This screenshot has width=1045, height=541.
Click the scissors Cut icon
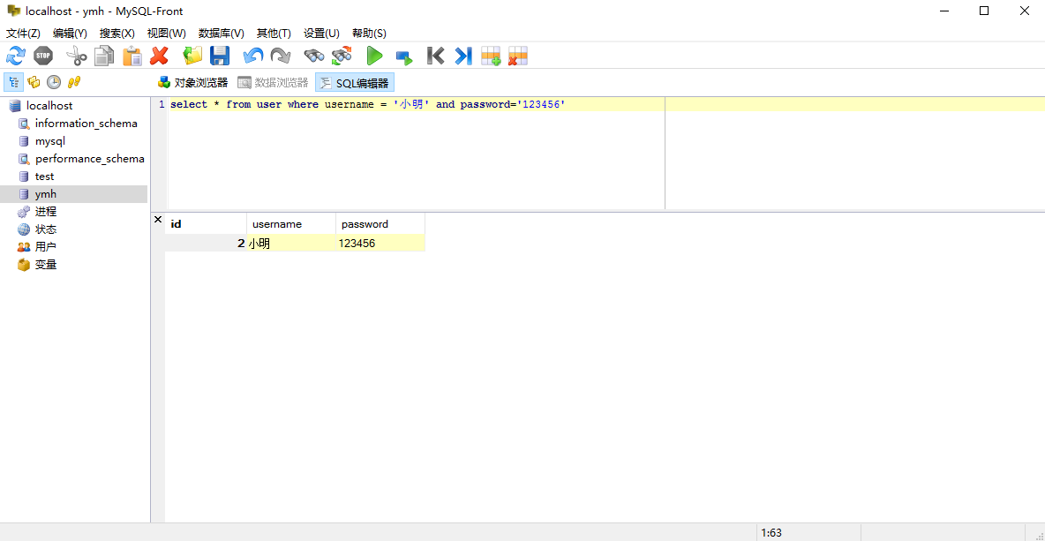click(x=77, y=56)
